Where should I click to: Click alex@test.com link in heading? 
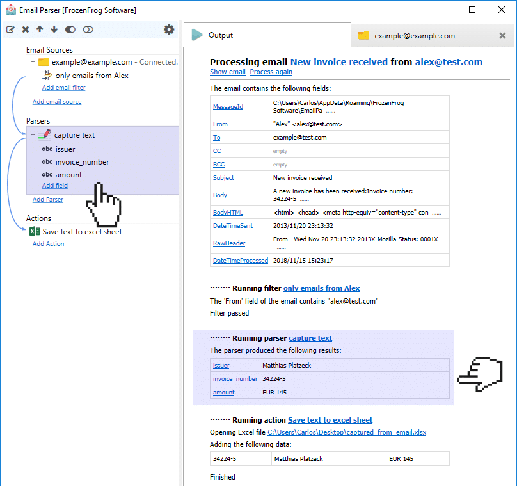(x=449, y=62)
